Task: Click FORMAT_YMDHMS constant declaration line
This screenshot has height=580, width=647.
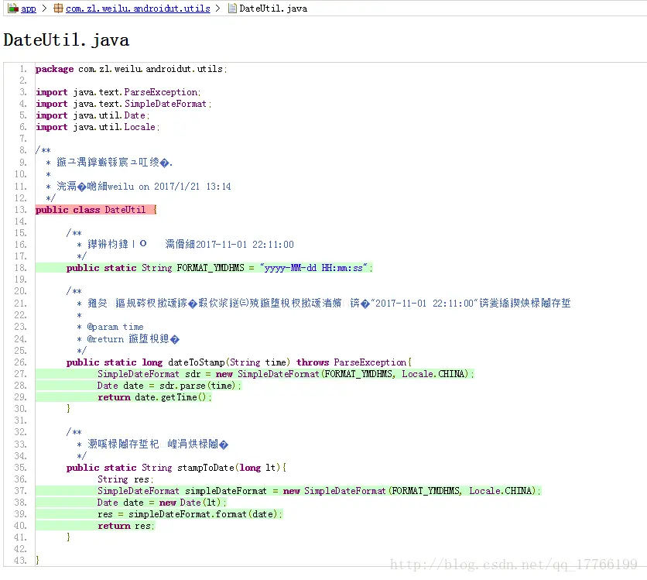Action: [220, 268]
